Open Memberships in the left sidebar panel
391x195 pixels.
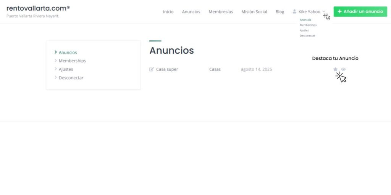tap(72, 61)
